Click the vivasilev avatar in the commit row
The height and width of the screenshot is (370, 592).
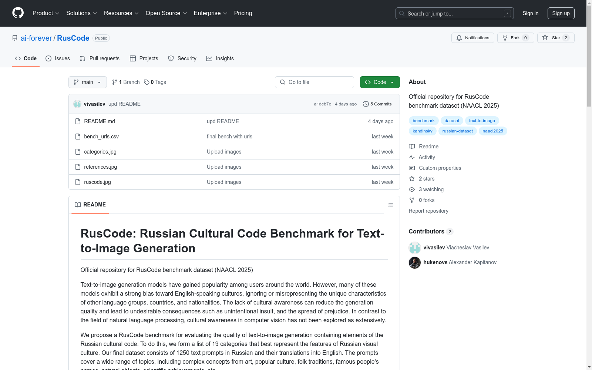click(77, 104)
